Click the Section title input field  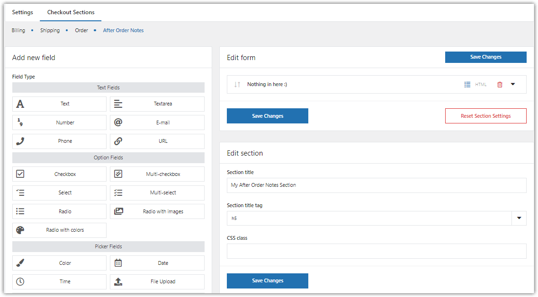point(377,185)
